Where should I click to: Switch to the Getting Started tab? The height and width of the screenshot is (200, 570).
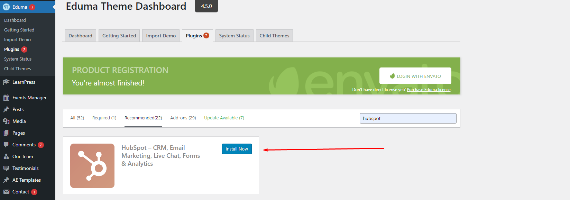click(x=119, y=36)
